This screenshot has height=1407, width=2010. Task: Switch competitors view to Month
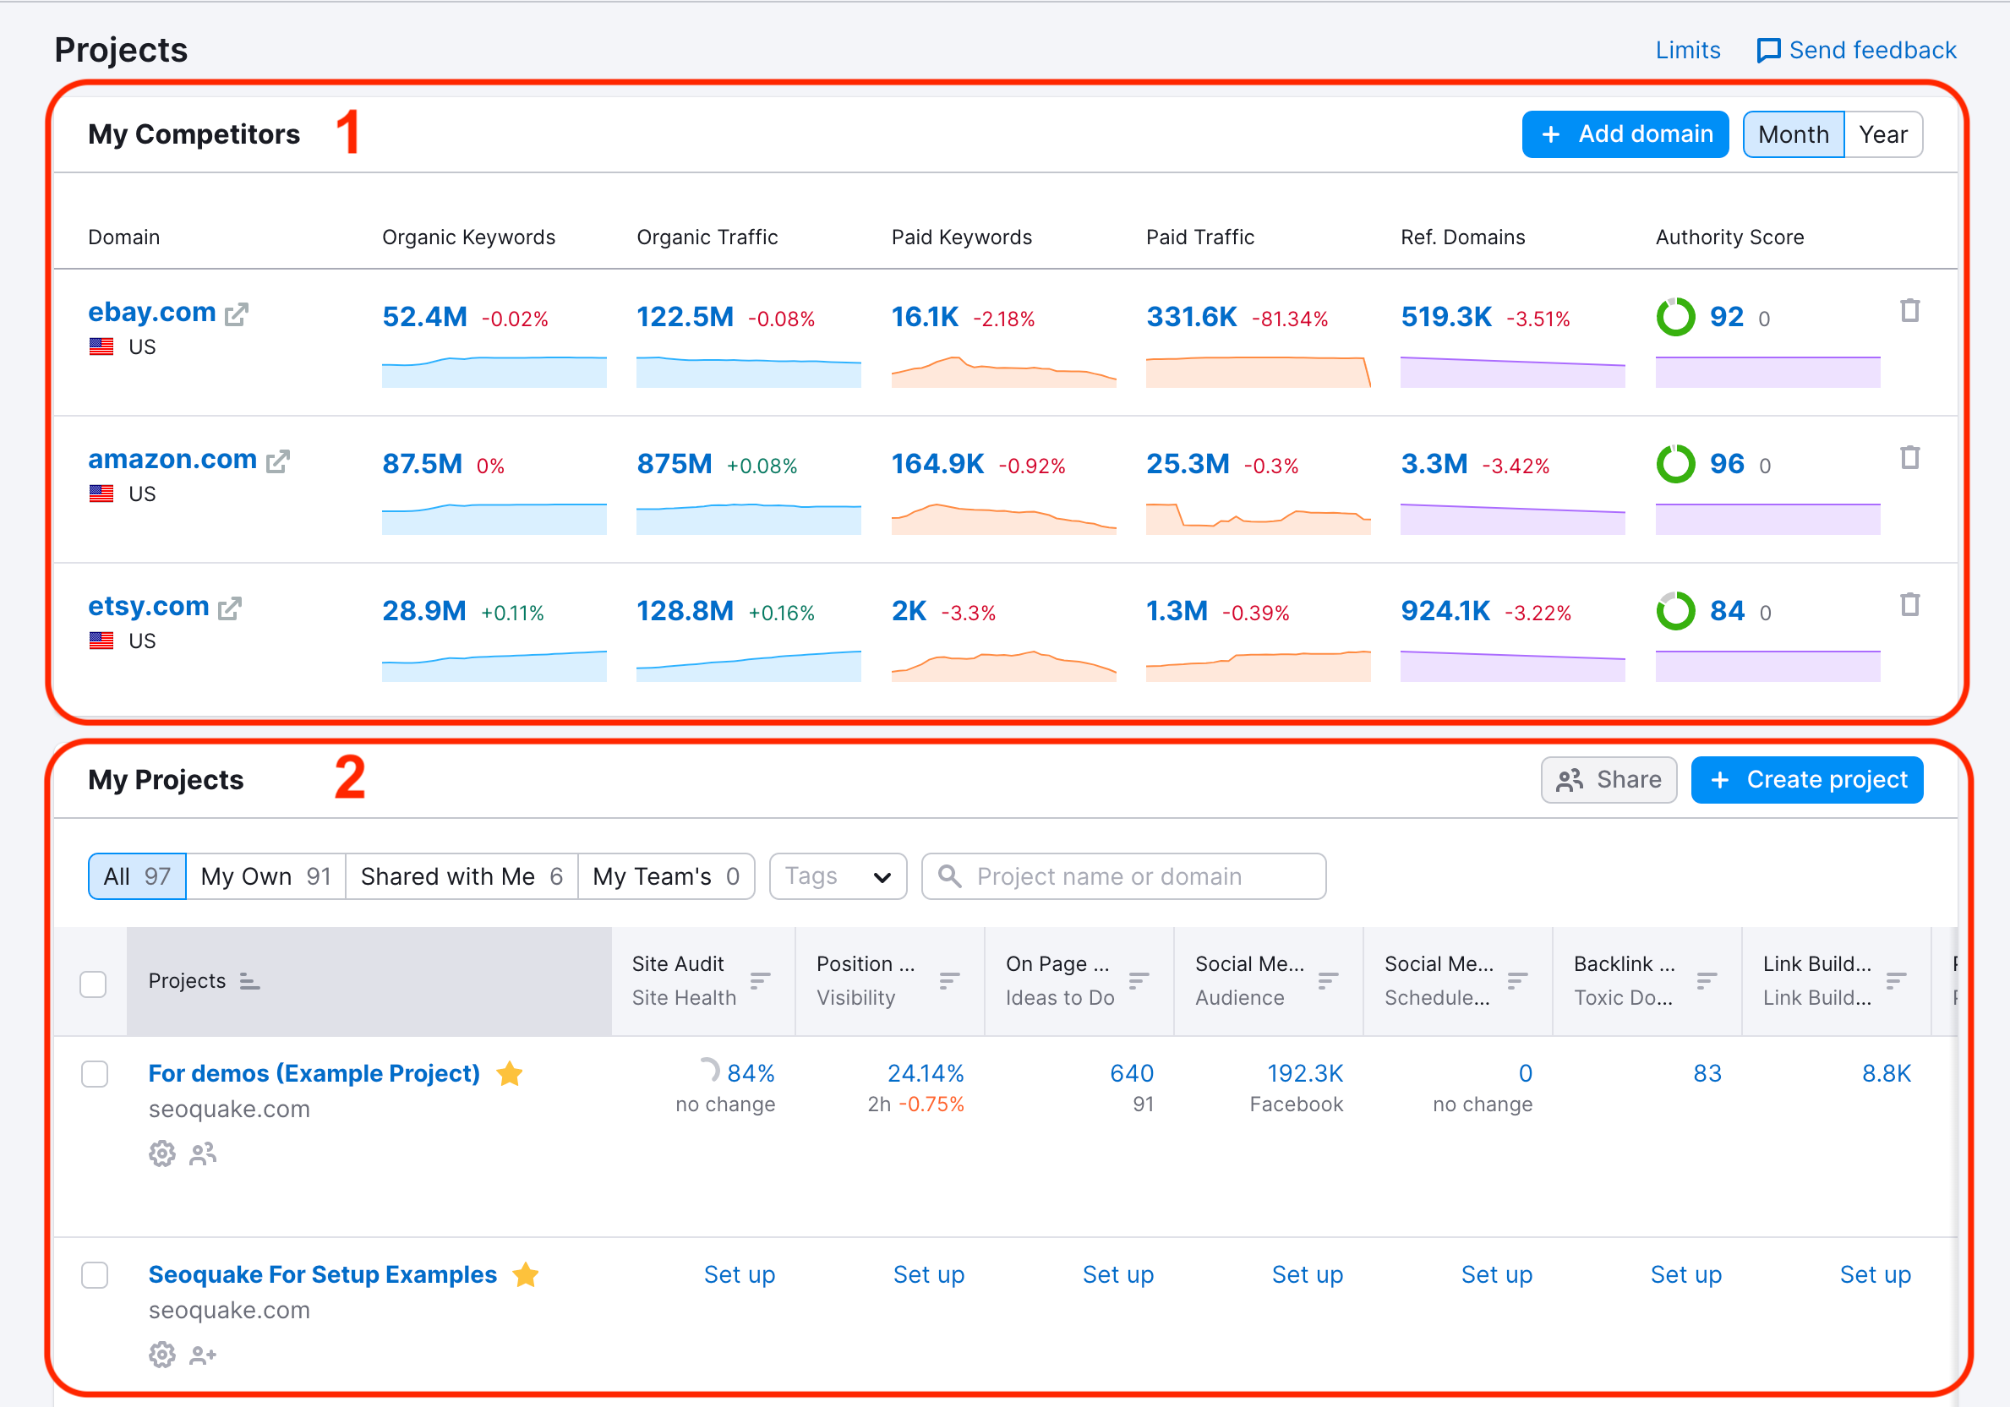click(1793, 134)
